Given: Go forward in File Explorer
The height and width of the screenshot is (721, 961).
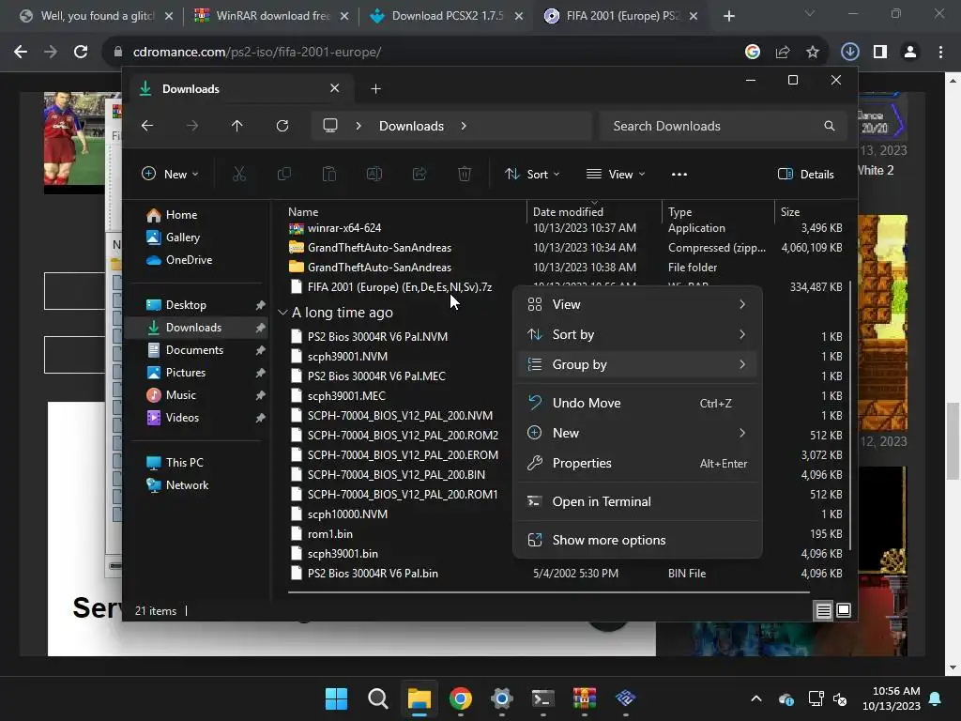Looking at the screenshot, I should click(x=192, y=126).
